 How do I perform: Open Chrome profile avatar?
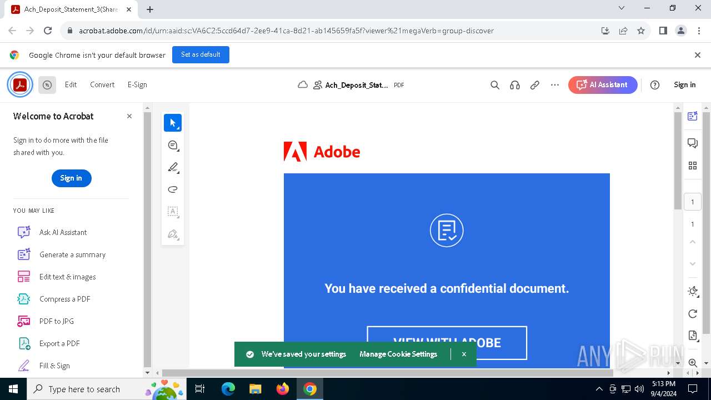681,31
